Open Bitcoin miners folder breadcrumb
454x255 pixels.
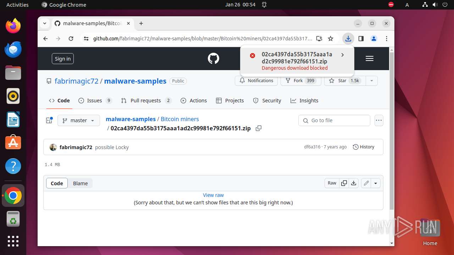[x=180, y=119]
